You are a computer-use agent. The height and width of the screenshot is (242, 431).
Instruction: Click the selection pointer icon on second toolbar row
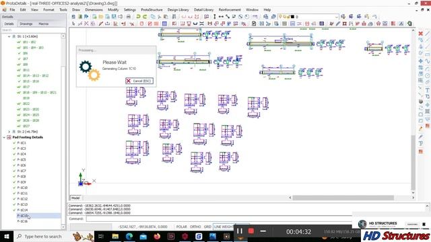pos(73,24)
